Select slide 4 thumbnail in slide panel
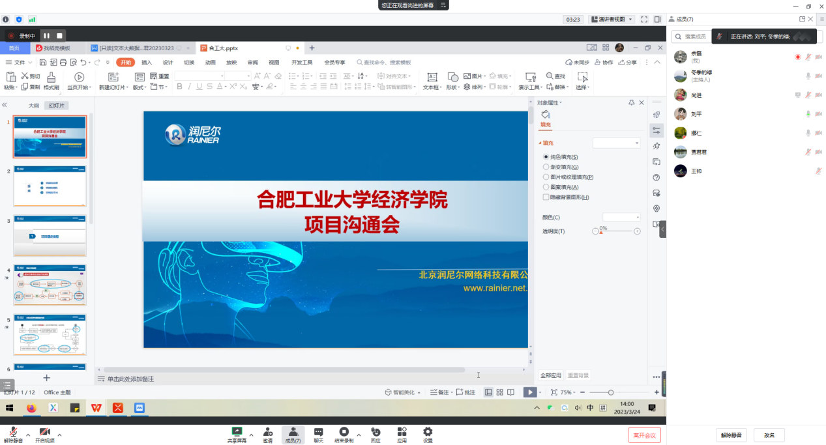 click(50, 285)
